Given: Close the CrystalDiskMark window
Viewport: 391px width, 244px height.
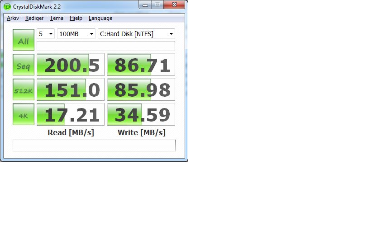Looking at the screenshot, I should [x=174, y=5].
